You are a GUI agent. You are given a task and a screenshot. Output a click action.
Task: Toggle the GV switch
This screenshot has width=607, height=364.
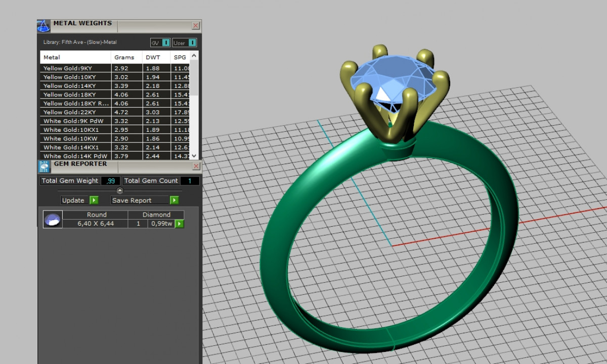(x=165, y=43)
